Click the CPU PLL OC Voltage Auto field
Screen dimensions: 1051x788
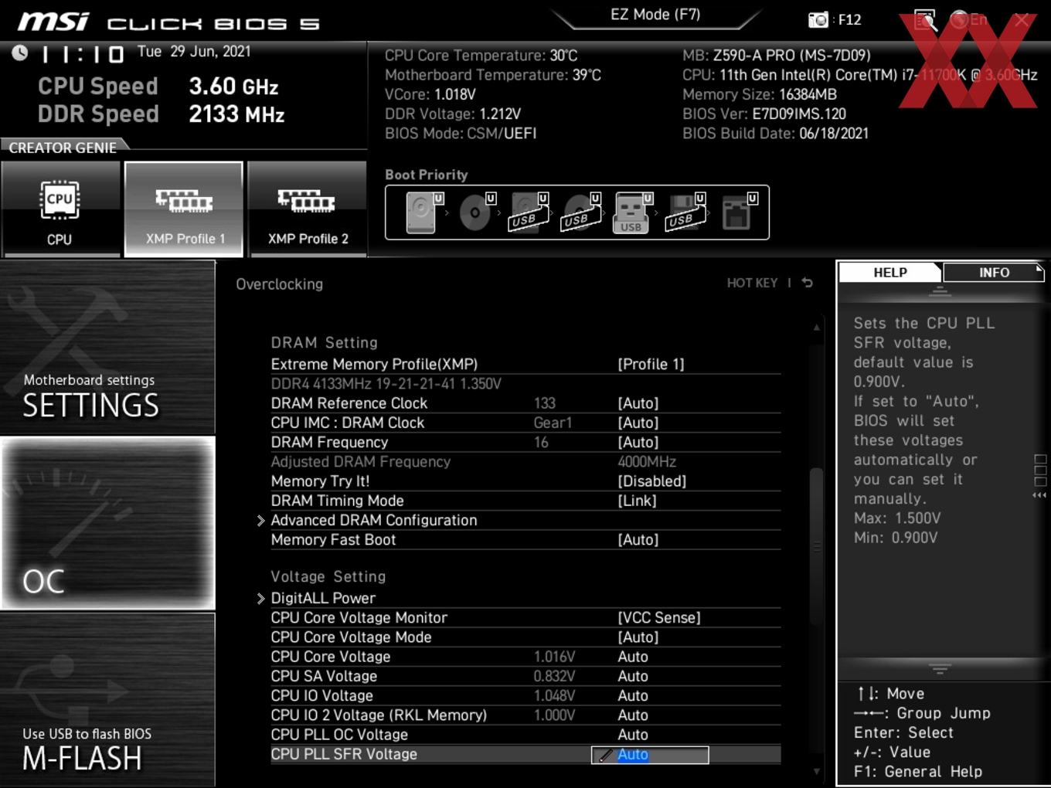click(x=632, y=735)
